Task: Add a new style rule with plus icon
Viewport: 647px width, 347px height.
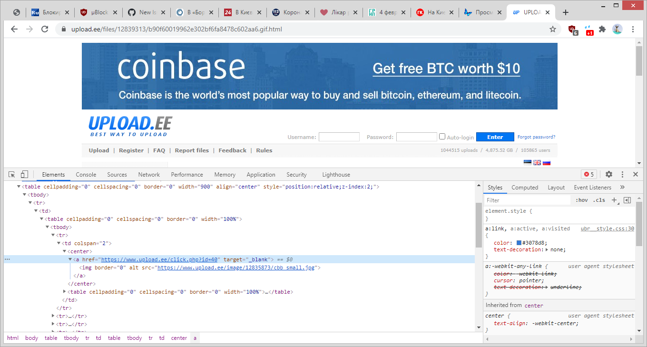Action: 614,200
